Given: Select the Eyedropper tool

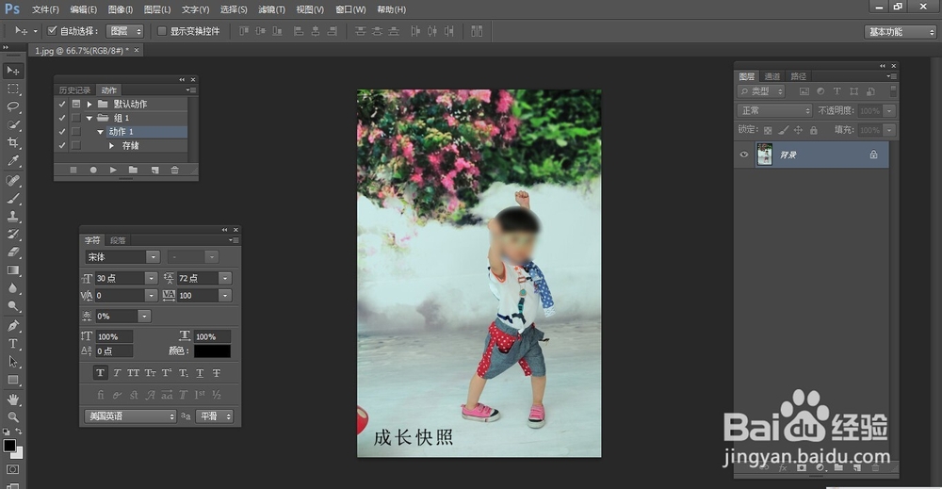Looking at the screenshot, I should pos(12,161).
